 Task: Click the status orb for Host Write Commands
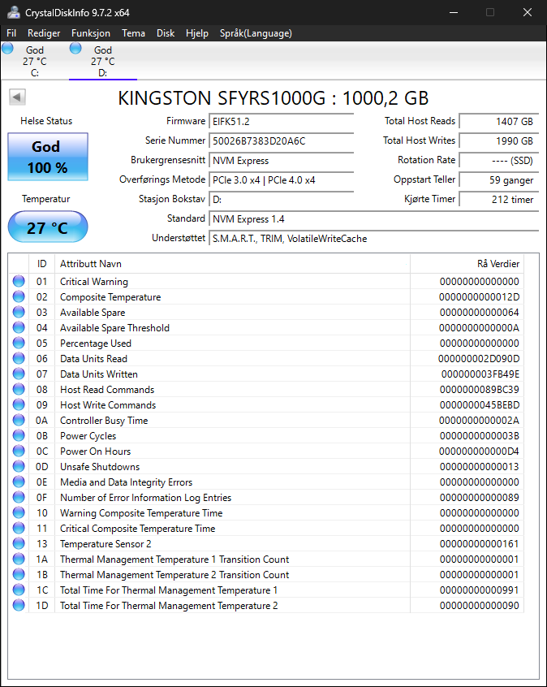[x=19, y=405]
